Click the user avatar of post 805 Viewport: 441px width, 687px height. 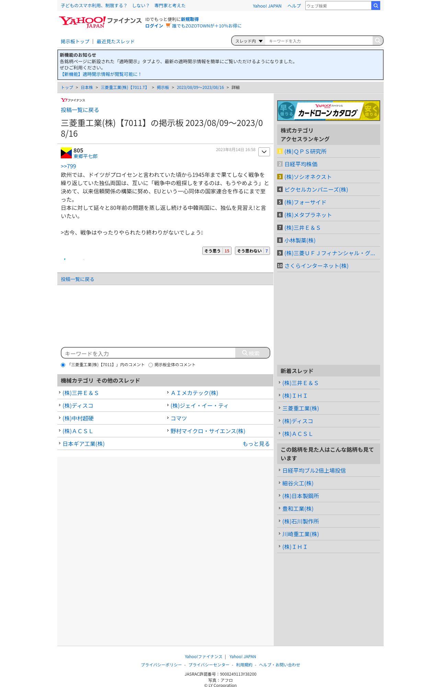(66, 153)
